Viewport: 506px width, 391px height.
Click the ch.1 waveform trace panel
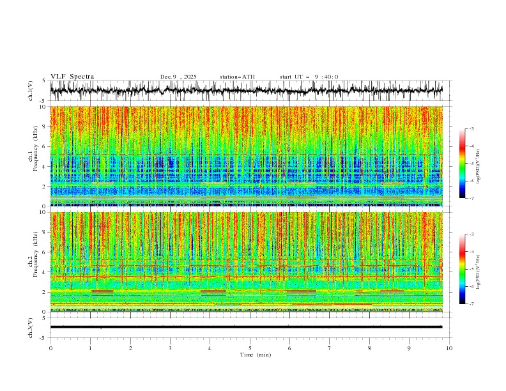pyautogui.click(x=247, y=91)
